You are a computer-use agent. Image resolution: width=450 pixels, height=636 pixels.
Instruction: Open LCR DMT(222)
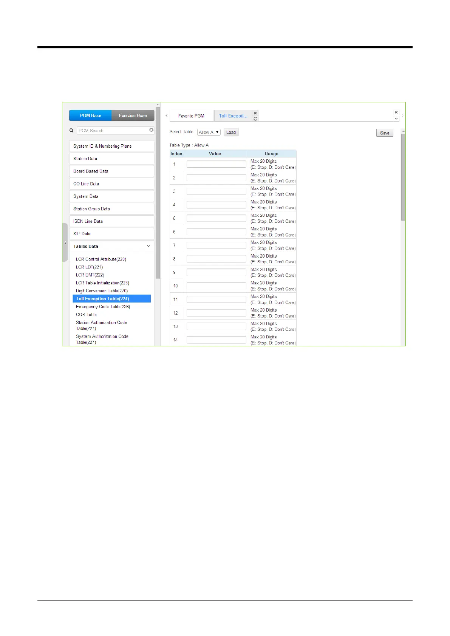(90, 275)
